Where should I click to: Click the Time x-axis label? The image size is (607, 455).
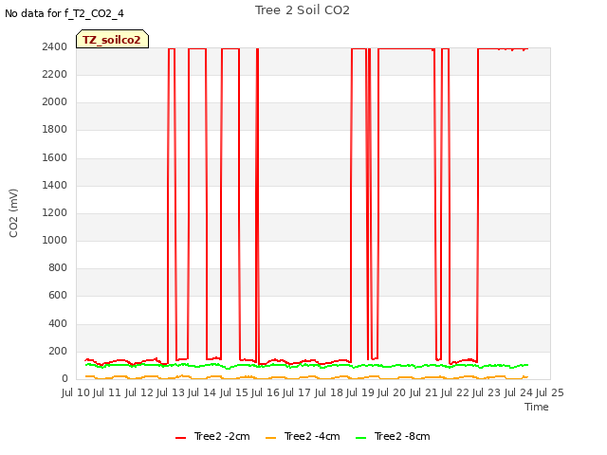pos(537,407)
